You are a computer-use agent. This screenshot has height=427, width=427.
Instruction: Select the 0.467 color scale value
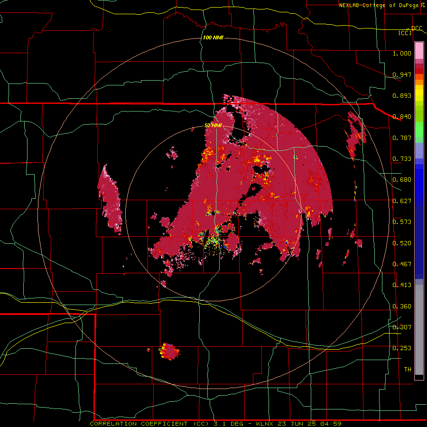click(x=402, y=264)
